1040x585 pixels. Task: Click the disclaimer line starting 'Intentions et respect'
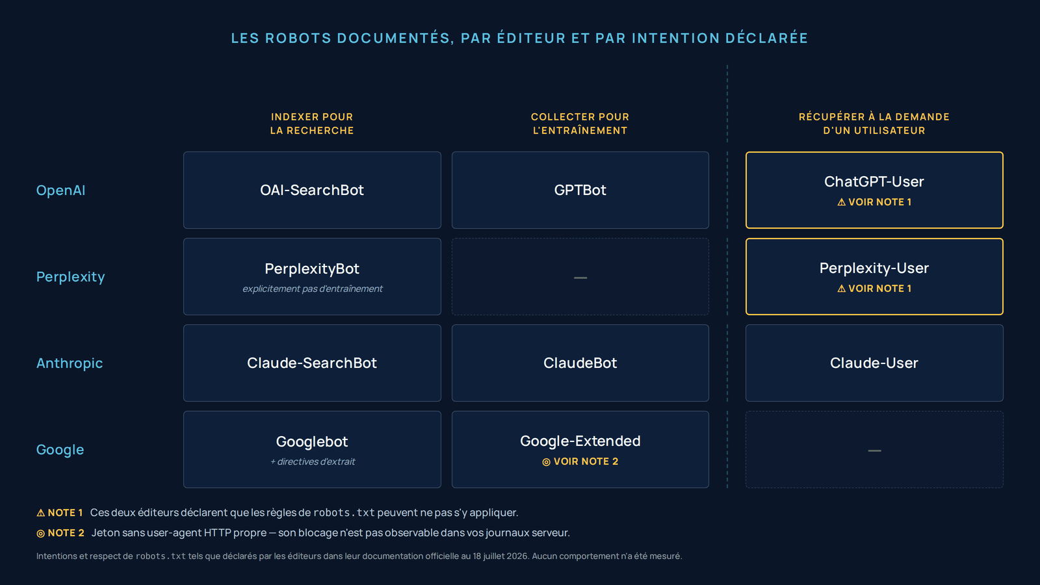pyautogui.click(x=359, y=556)
